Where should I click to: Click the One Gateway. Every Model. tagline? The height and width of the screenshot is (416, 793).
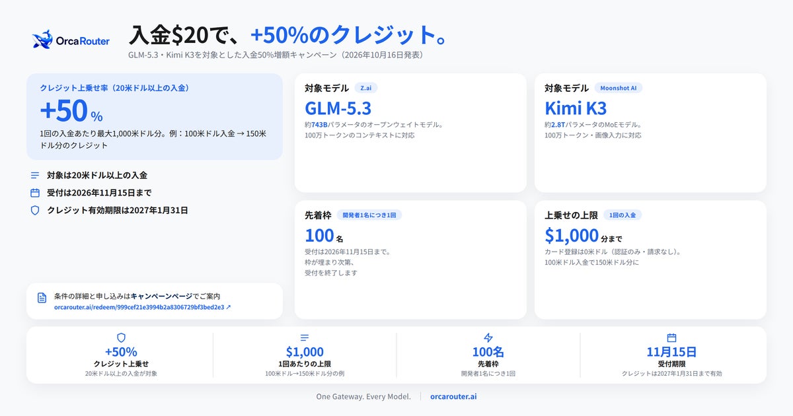(363, 396)
